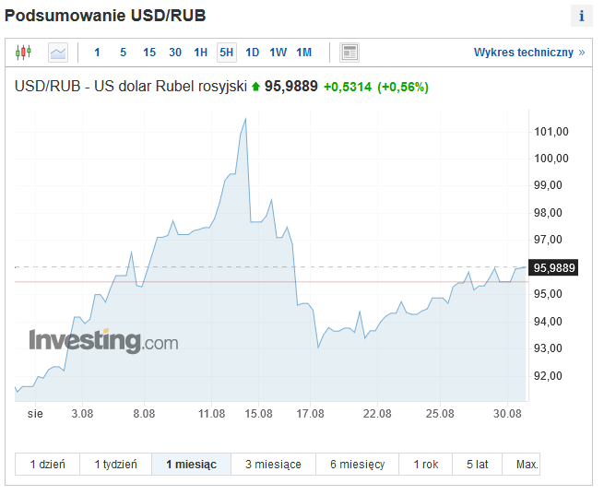Image resolution: width=604 pixels, height=495 pixels.
Task: Choose the 15 minute interval
Action: pos(149,53)
